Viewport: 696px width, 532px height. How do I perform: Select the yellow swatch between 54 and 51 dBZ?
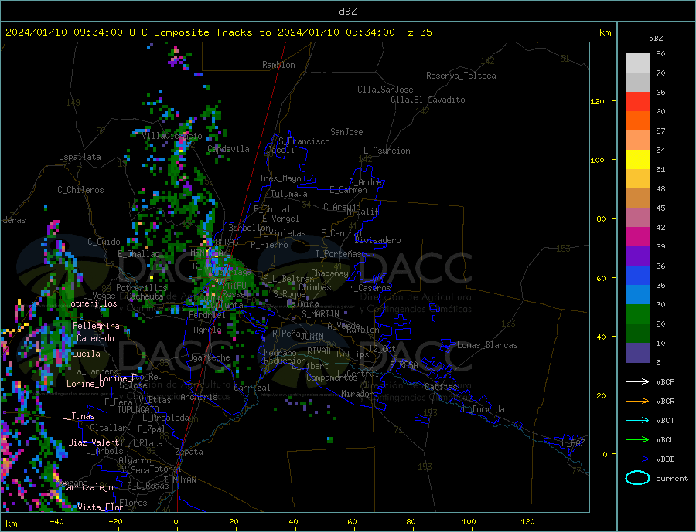(x=637, y=160)
